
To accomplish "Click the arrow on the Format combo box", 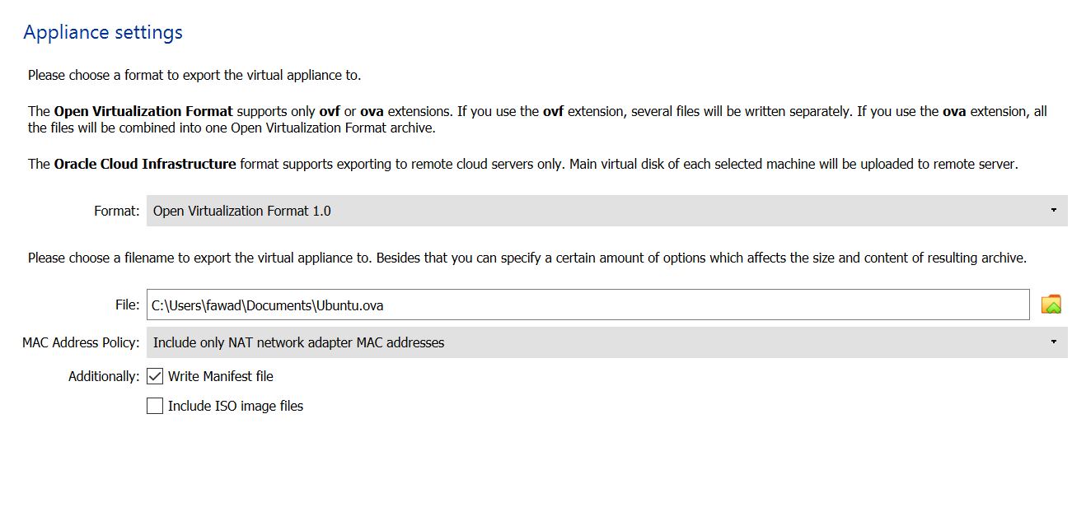I will (x=1054, y=211).
